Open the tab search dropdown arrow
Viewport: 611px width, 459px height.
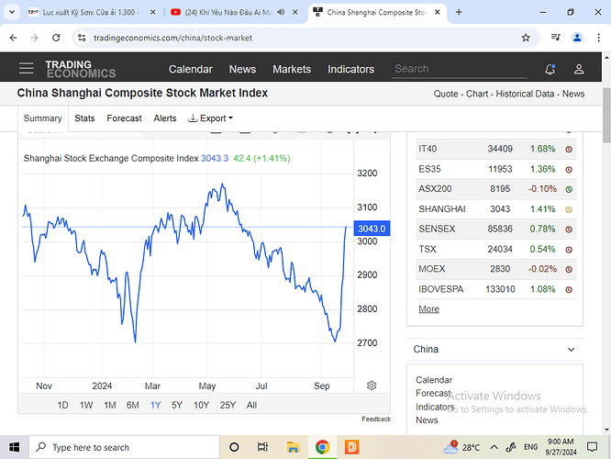12,12
